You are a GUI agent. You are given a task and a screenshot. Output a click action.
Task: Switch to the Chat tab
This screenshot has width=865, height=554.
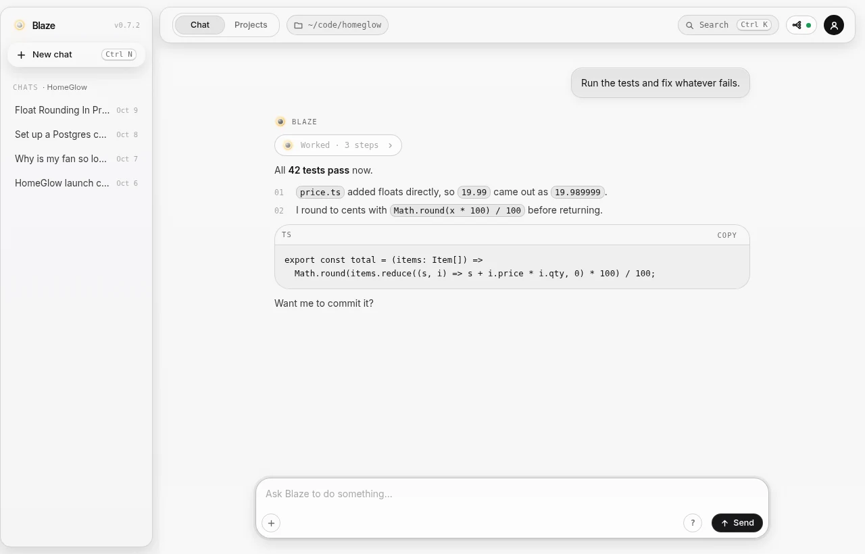click(200, 25)
